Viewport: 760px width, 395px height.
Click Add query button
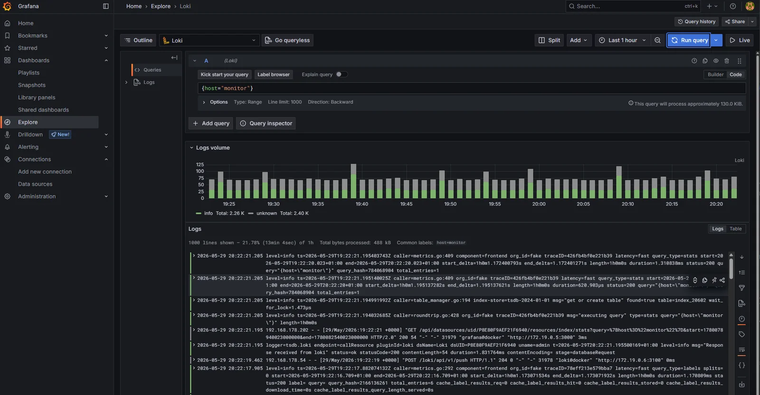[x=211, y=123]
